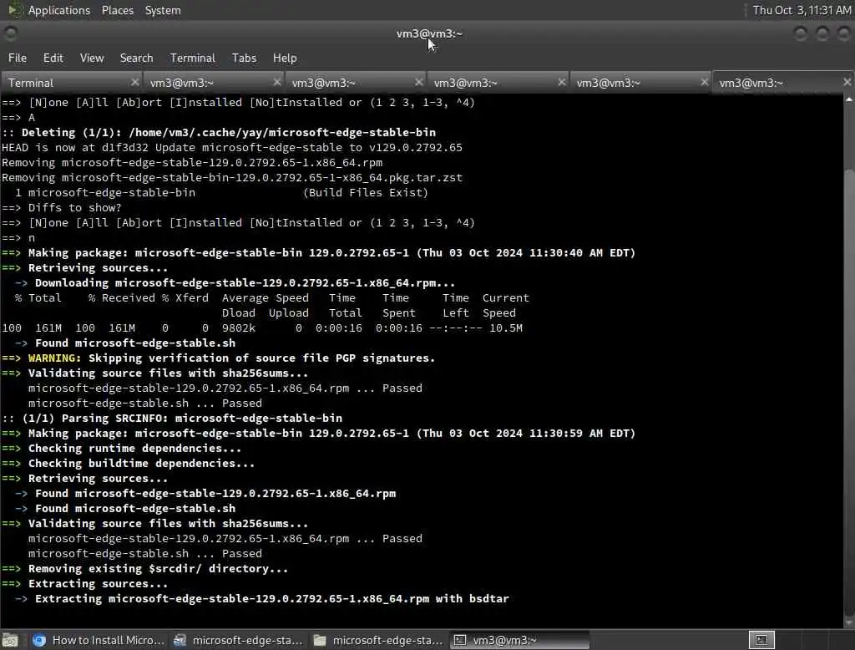855x650 pixels.
Task: Click the 9802k average download speed value
Action: click(x=238, y=328)
